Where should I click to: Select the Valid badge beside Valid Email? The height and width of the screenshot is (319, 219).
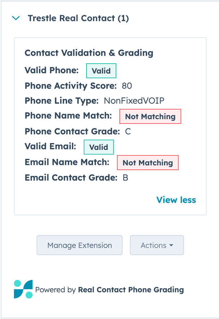click(99, 147)
